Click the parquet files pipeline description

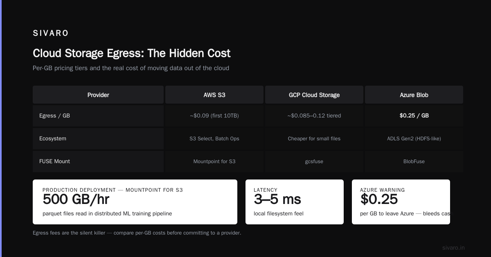pos(107,214)
